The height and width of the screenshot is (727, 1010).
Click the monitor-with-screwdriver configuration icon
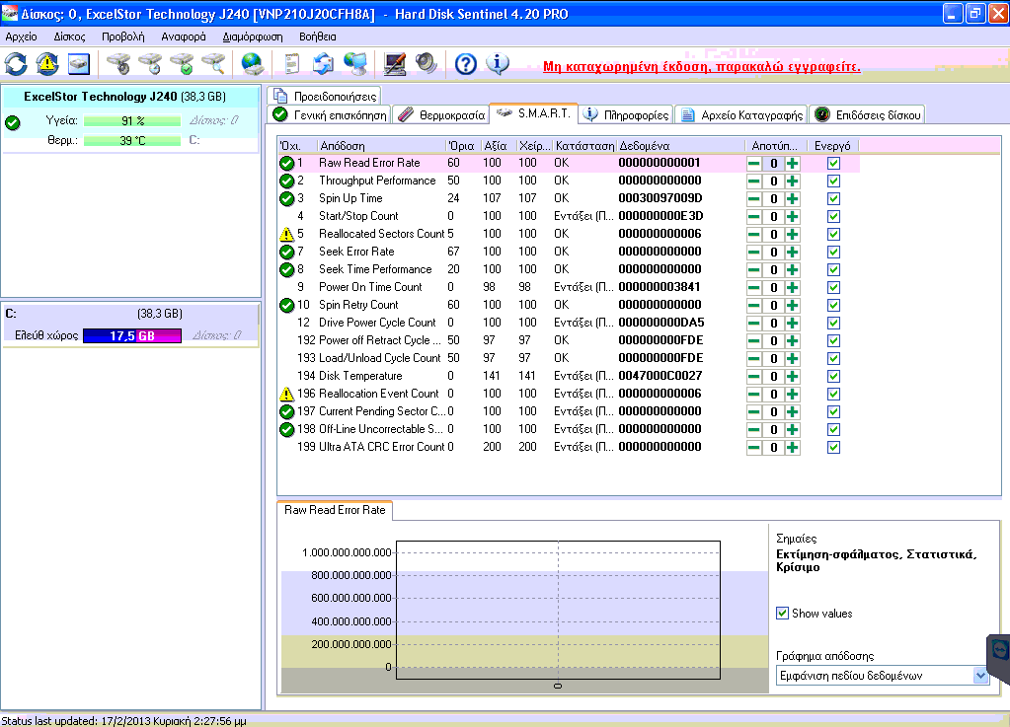(x=394, y=64)
